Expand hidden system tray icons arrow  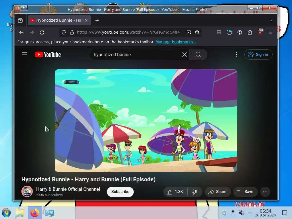point(250,213)
